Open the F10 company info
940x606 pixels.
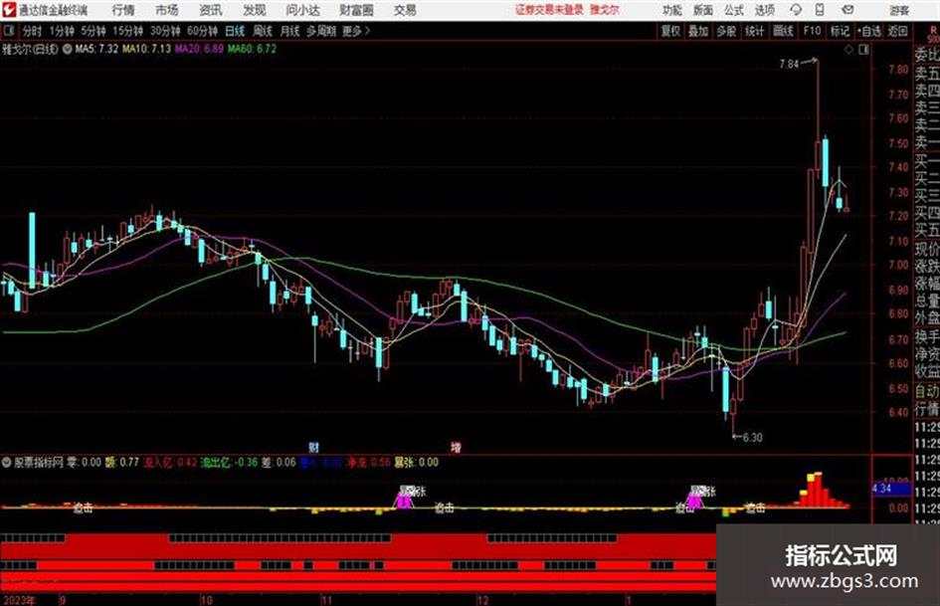click(812, 31)
